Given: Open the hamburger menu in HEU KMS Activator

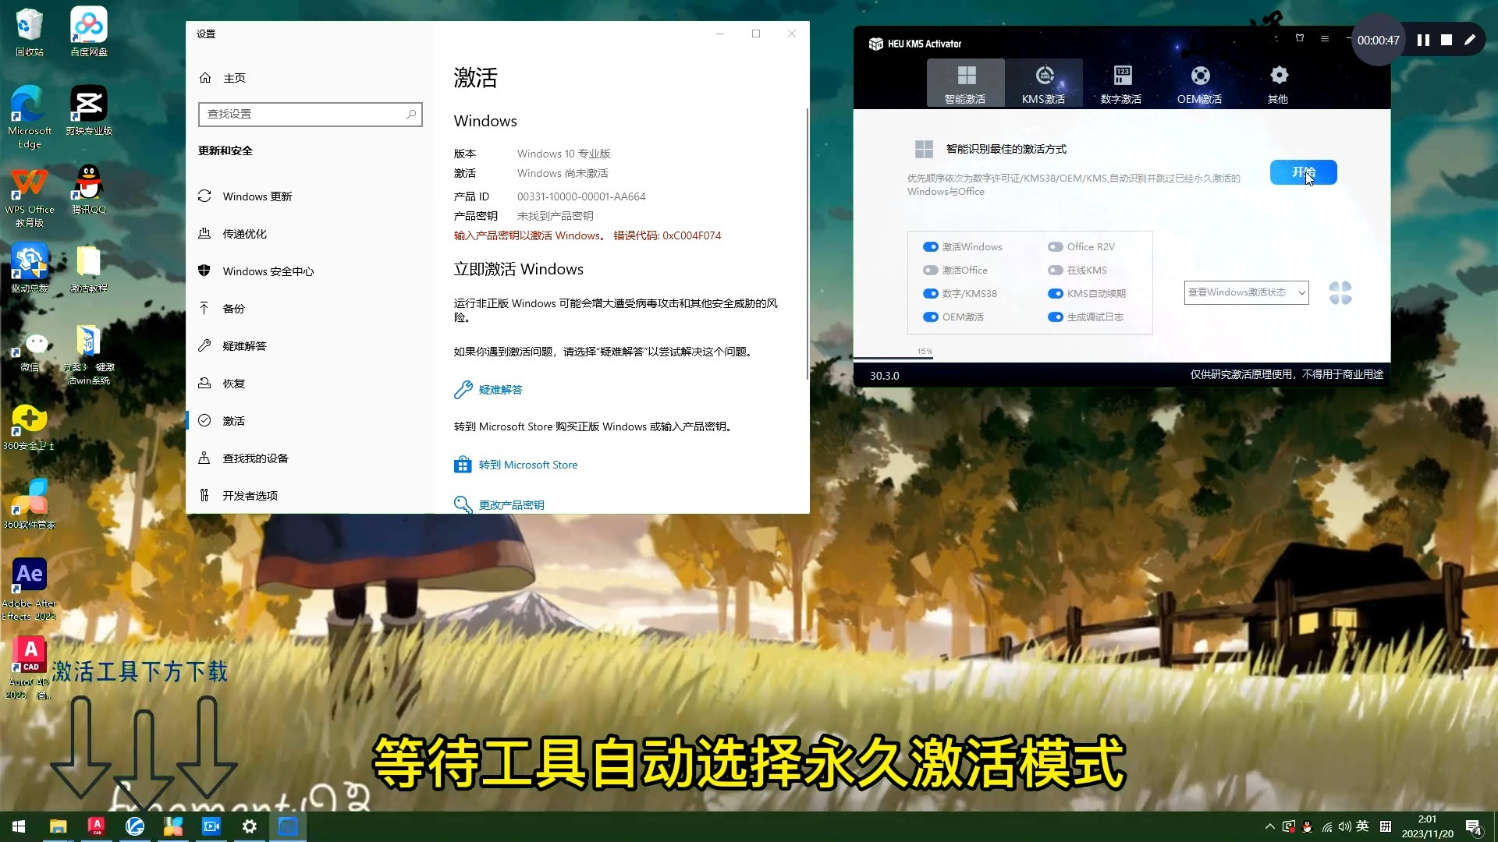Looking at the screenshot, I should click(x=1325, y=37).
